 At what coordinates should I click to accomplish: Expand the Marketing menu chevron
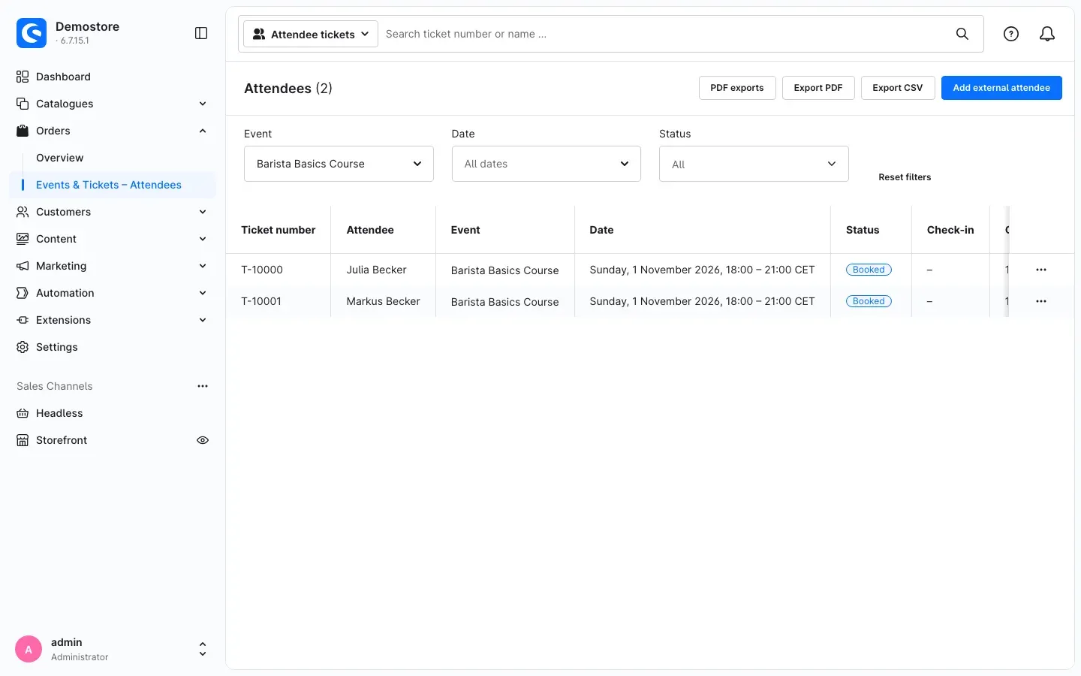[x=203, y=266]
